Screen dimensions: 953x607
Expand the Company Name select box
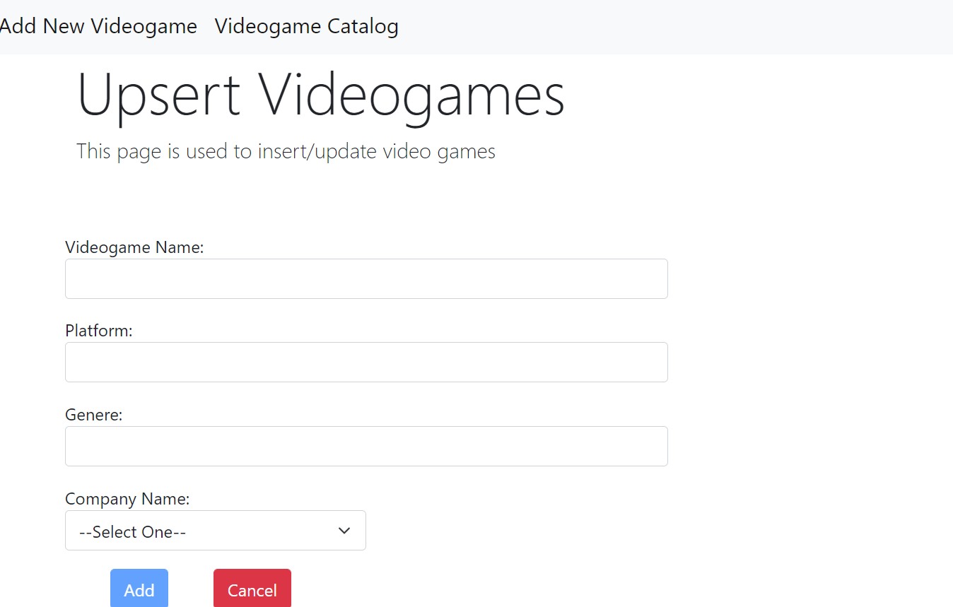point(216,530)
